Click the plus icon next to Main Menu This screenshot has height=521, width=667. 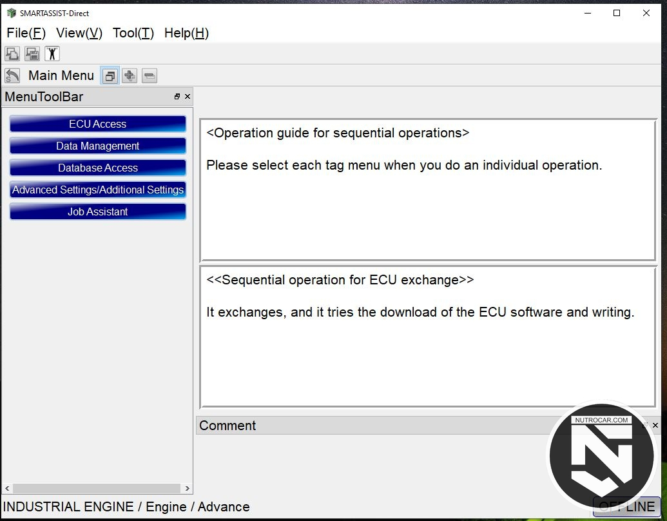point(130,76)
